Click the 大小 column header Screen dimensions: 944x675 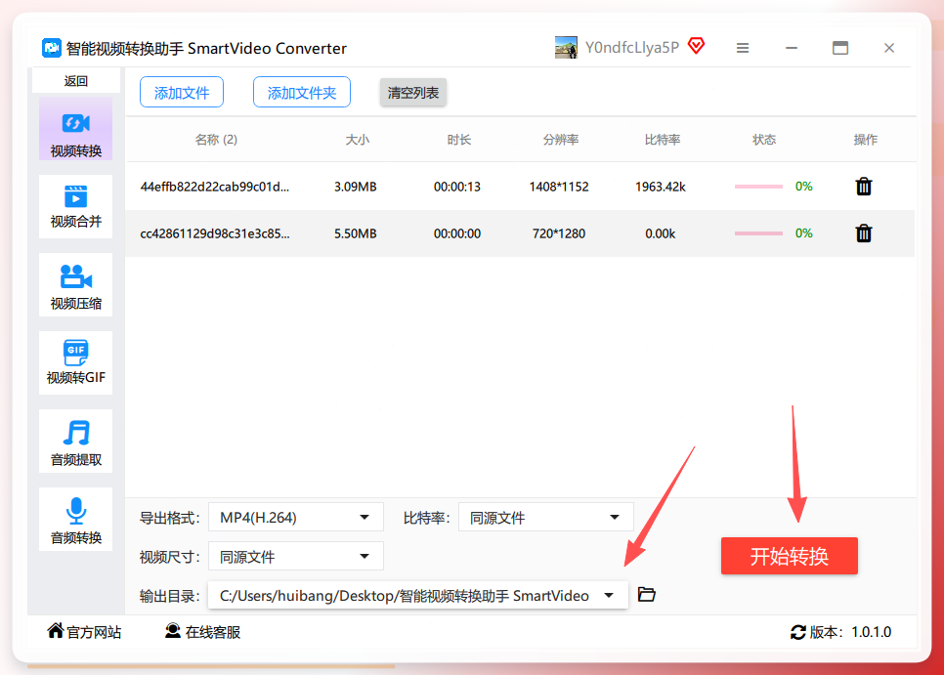pos(357,140)
